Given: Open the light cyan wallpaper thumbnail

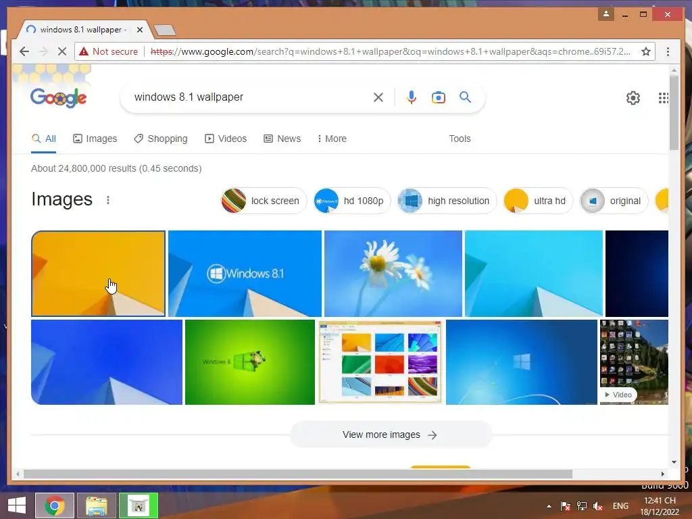Looking at the screenshot, I should click(x=534, y=274).
